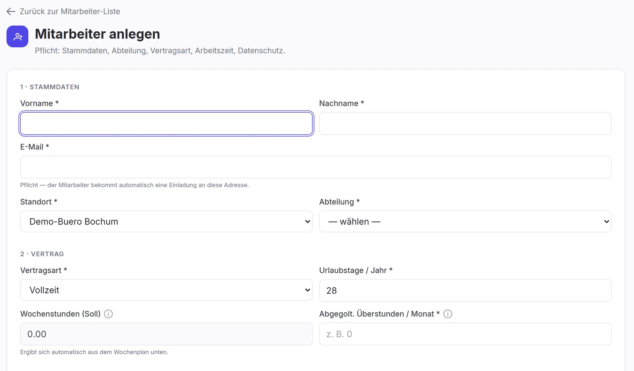Click into the Nachname field
This screenshot has width=634, height=371.
[x=465, y=123]
